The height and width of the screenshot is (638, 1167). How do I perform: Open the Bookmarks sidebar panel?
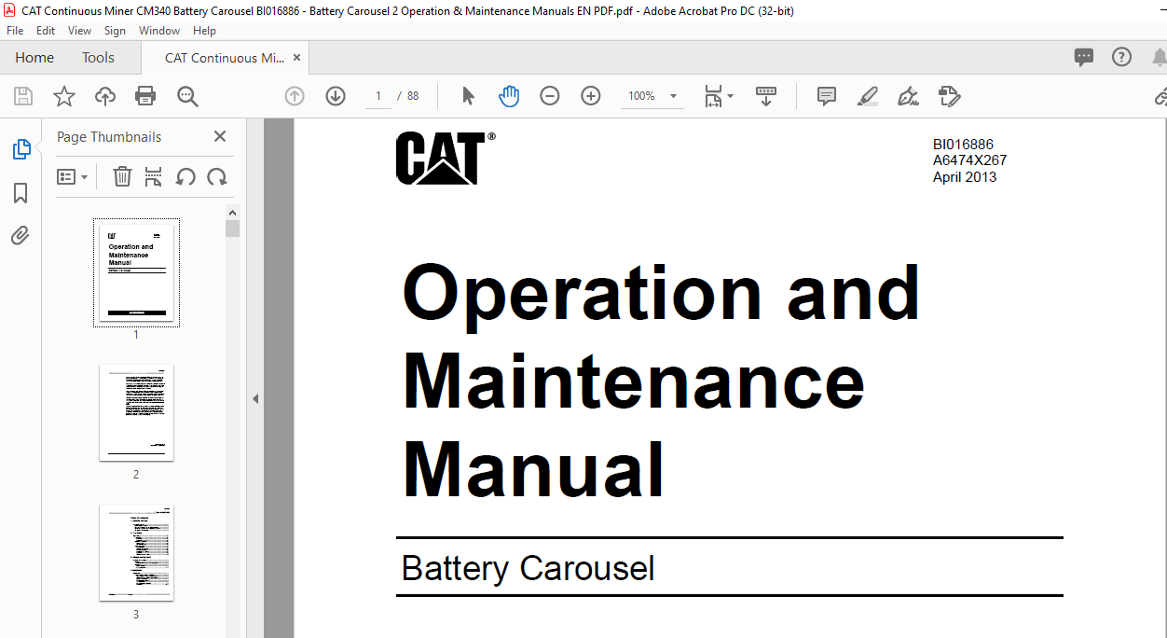21,193
